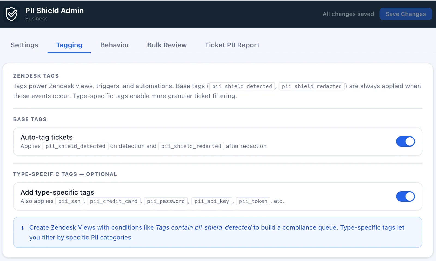436x261 pixels.
Task: Click the pii_credit_card tag chip
Action: [114, 201]
